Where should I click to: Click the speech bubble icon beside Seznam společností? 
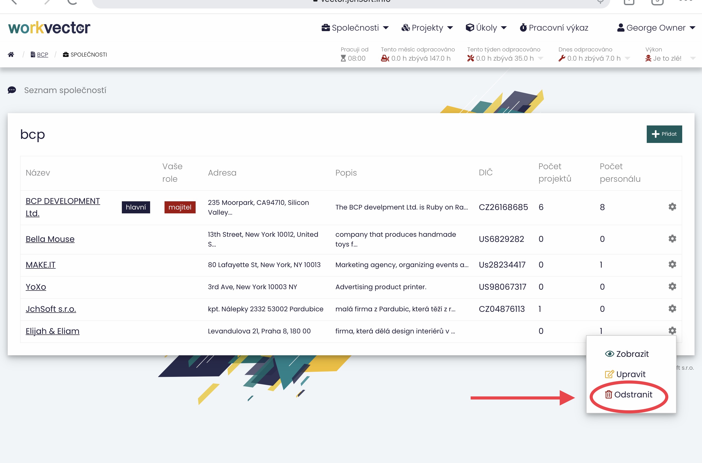click(12, 90)
